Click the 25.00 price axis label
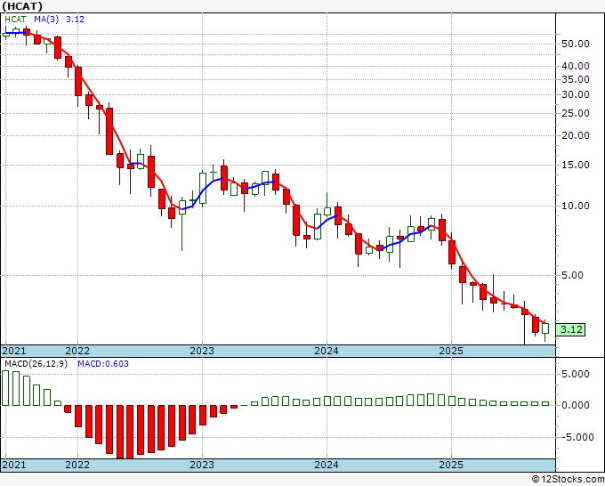The width and height of the screenshot is (605, 486). 576,114
